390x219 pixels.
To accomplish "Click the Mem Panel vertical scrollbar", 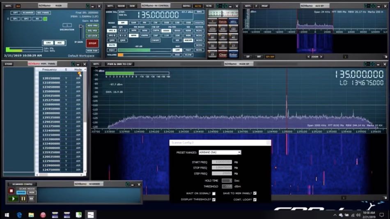I will [85, 120].
